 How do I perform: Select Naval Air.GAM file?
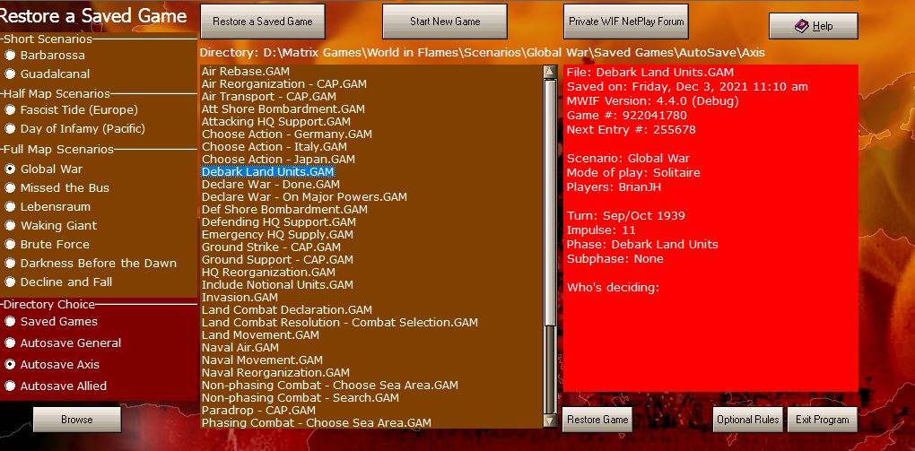241,348
